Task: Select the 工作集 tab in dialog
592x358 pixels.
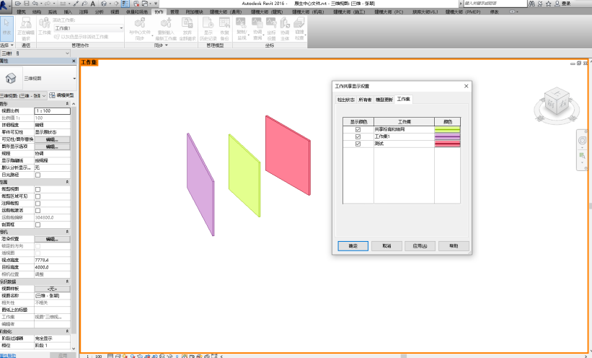Action: pyautogui.click(x=404, y=99)
